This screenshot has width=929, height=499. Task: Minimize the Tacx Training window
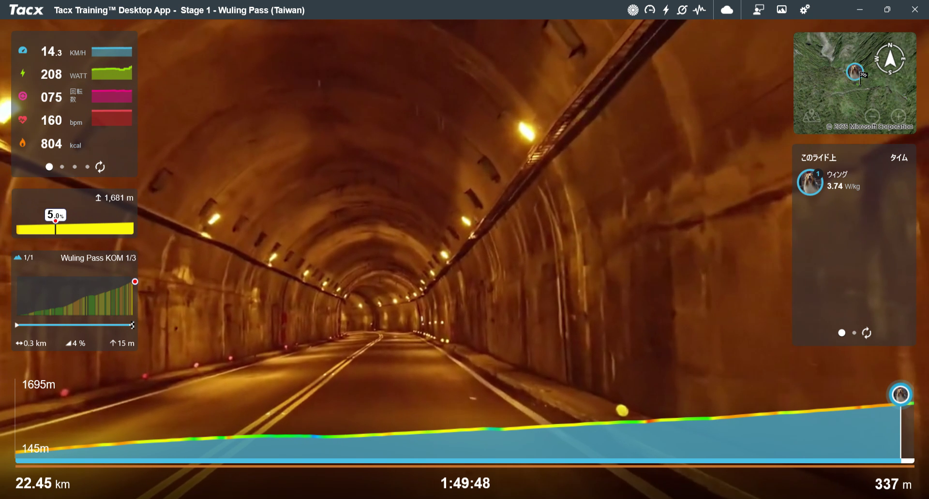[859, 10]
